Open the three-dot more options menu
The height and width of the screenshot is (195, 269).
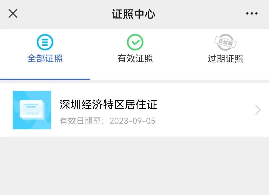click(x=252, y=13)
